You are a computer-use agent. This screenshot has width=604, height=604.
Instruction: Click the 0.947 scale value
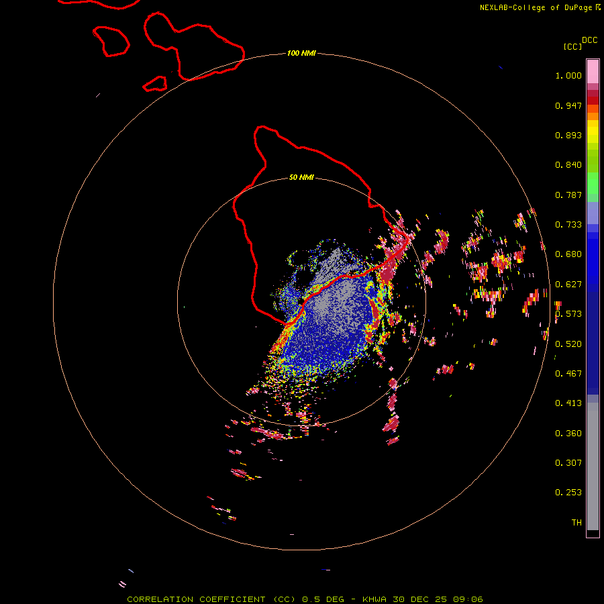coord(568,105)
